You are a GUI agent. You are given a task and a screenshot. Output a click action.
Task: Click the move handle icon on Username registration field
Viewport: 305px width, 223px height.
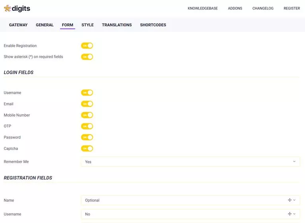click(x=289, y=214)
